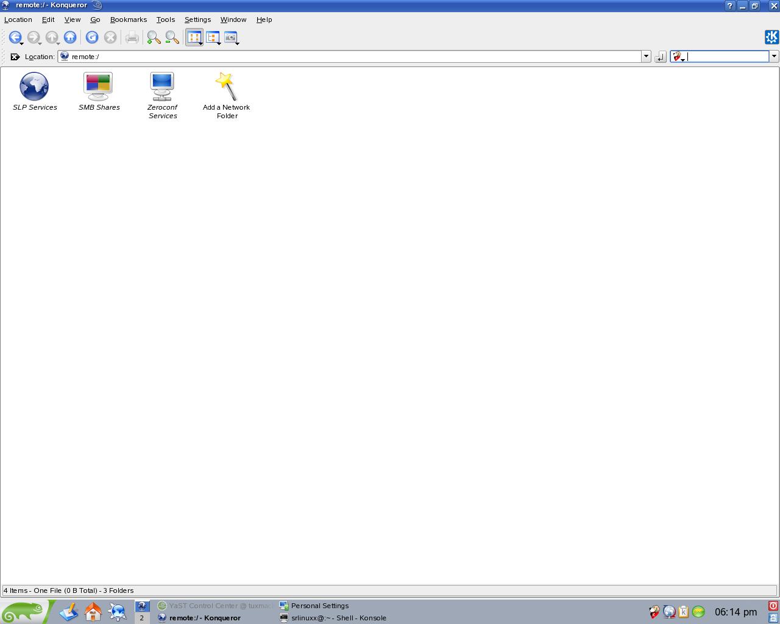Switch to virtual desktop 2 in pager

coord(142,618)
